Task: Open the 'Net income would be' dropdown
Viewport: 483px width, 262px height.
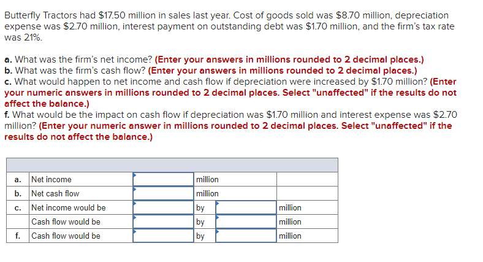Action: click(x=163, y=207)
